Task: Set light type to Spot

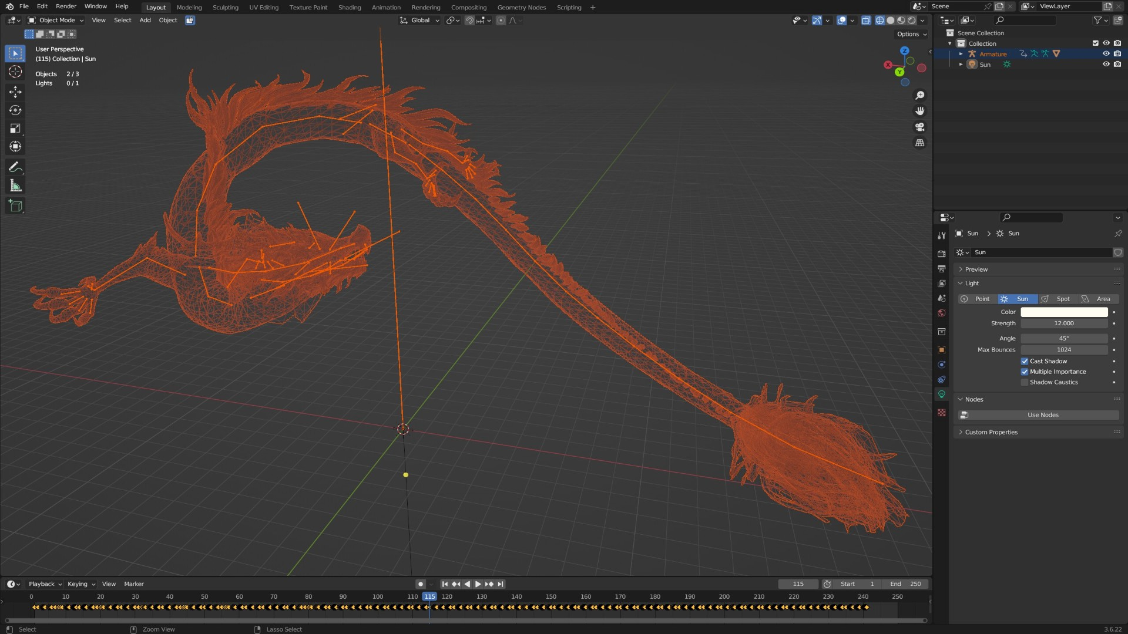Action: (1057, 299)
